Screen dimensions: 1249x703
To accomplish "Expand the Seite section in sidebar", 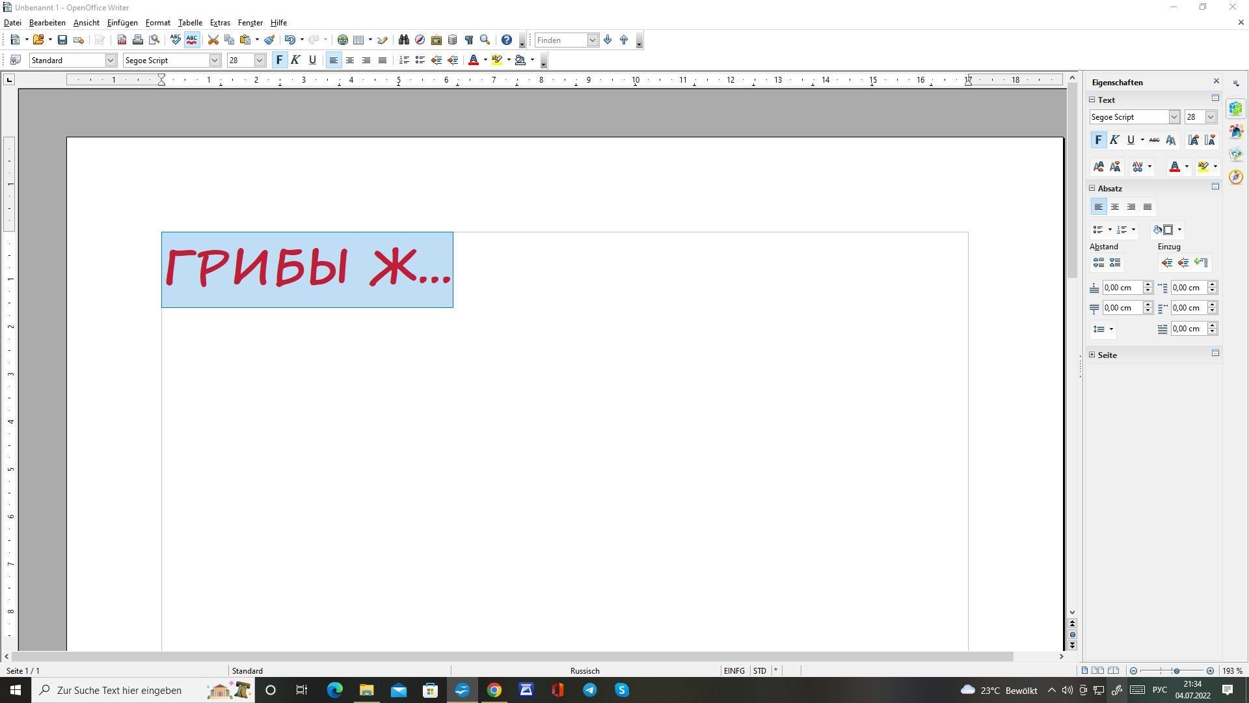I will click(x=1092, y=355).
